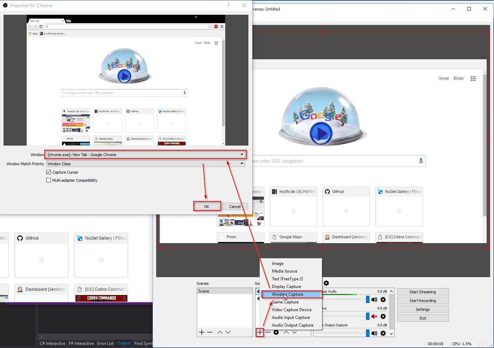Click the Gmail link in the OBS preview

[443, 78]
